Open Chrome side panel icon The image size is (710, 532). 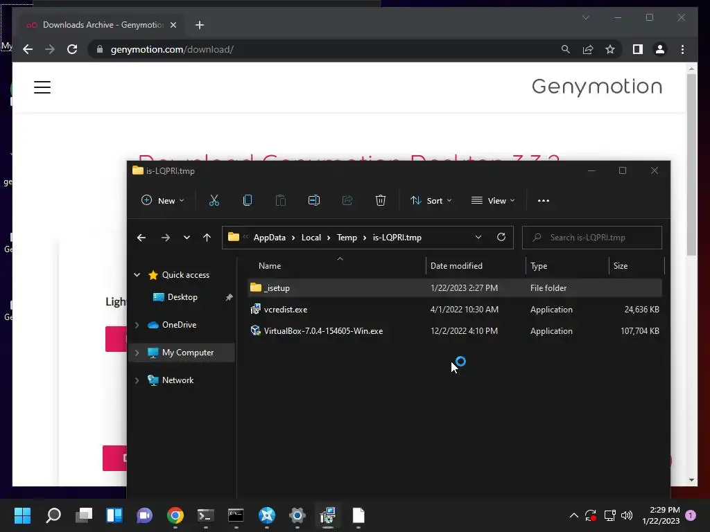[638, 49]
